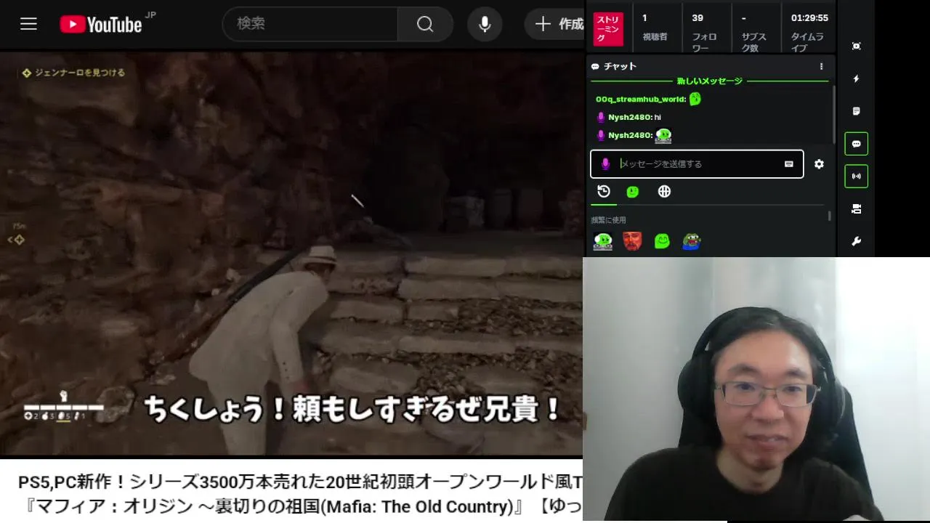Screen dimensions: 930x523
Task: Select the green channel emotes tab
Action: pyautogui.click(x=633, y=192)
